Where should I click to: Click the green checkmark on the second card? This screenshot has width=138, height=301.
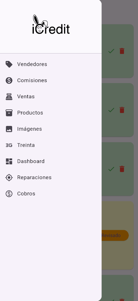tap(111, 110)
